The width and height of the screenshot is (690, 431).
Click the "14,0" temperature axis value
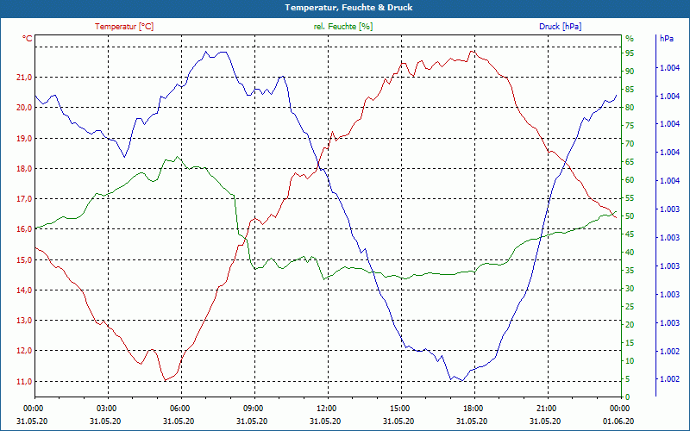click(x=25, y=290)
